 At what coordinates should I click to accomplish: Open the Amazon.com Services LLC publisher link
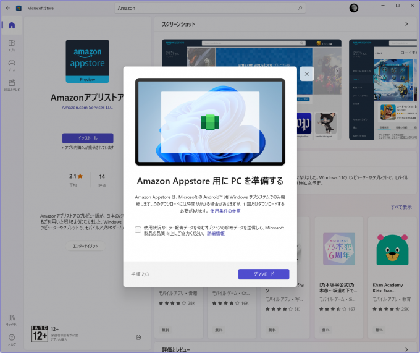coord(87,107)
